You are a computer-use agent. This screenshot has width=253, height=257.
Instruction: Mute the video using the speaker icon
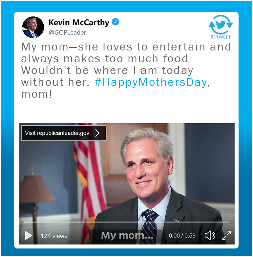coord(210,235)
